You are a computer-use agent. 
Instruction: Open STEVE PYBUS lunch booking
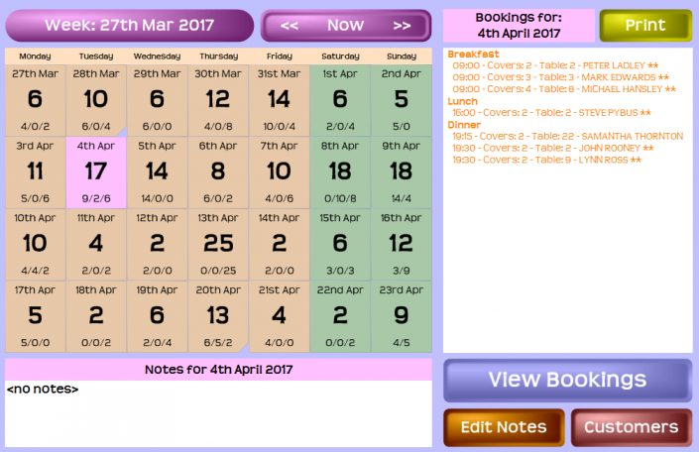551,113
